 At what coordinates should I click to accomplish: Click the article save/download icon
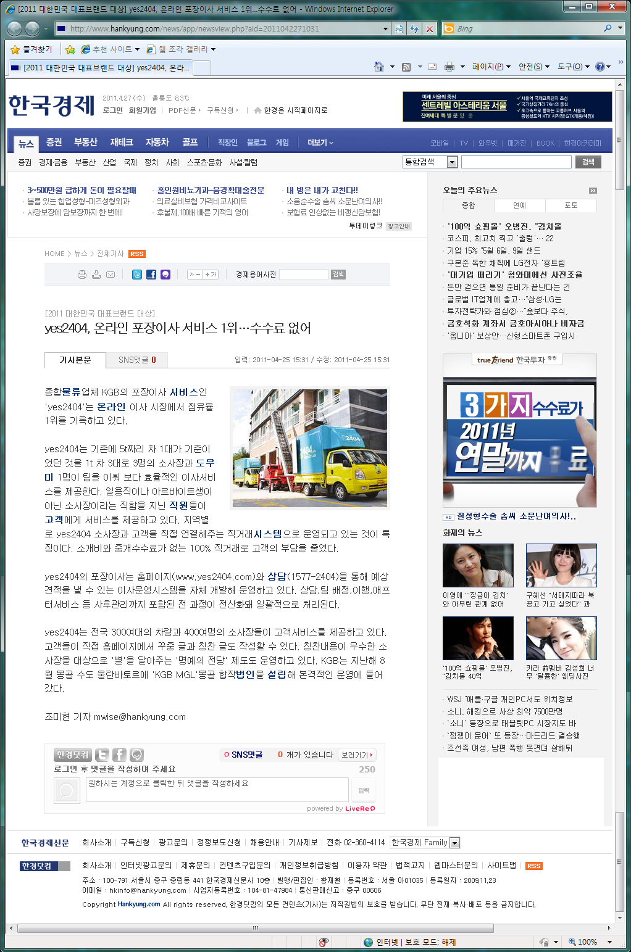point(96,275)
